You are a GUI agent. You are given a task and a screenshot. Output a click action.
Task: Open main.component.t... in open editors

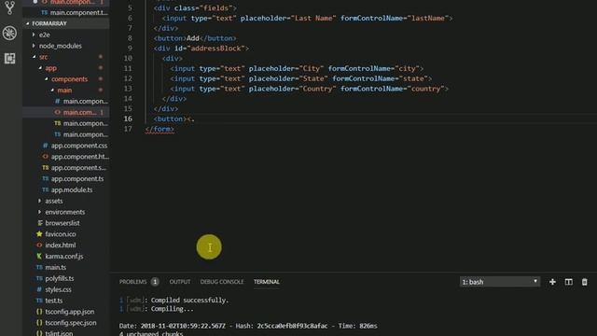click(x=66, y=12)
